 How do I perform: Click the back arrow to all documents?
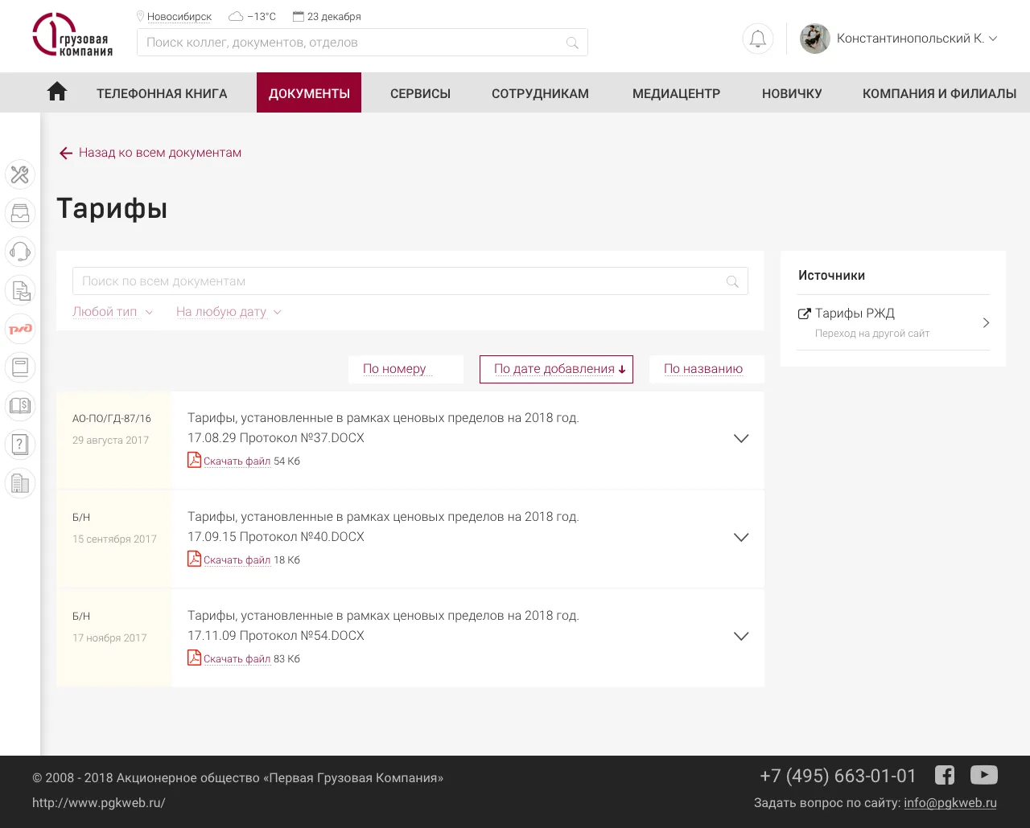click(66, 153)
